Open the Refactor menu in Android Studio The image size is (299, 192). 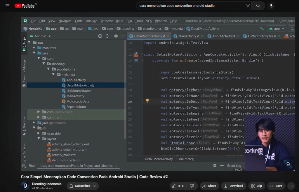(x=107, y=21)
